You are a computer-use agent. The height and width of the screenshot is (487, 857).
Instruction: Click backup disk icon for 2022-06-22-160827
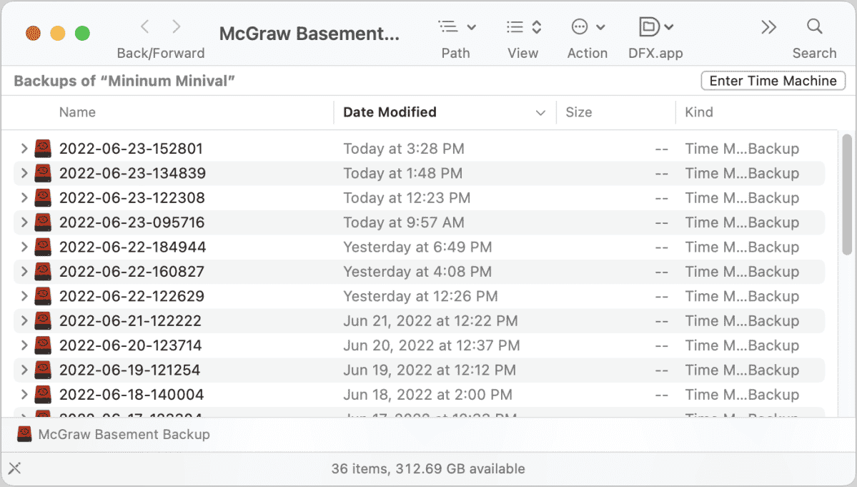click(x=43, y=271)
